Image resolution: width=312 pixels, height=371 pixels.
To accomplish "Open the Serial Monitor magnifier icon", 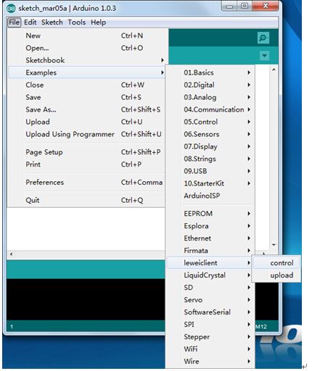I will 263,38.
